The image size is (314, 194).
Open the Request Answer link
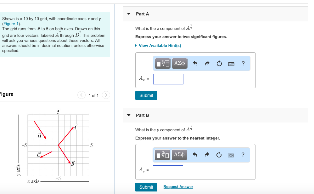coord(178,186)
